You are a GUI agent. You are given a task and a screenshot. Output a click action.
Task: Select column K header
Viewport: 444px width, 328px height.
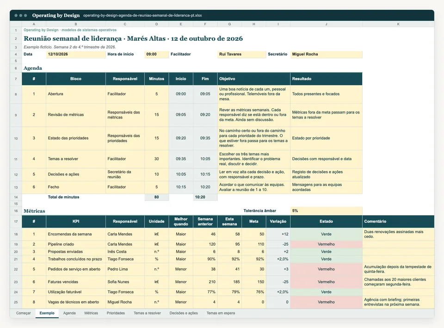(x=398, y=24)
